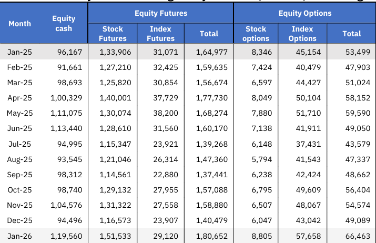Select stock futures value 1,15,347
This screenshot has height=243, width=376.
pos(115,144)
